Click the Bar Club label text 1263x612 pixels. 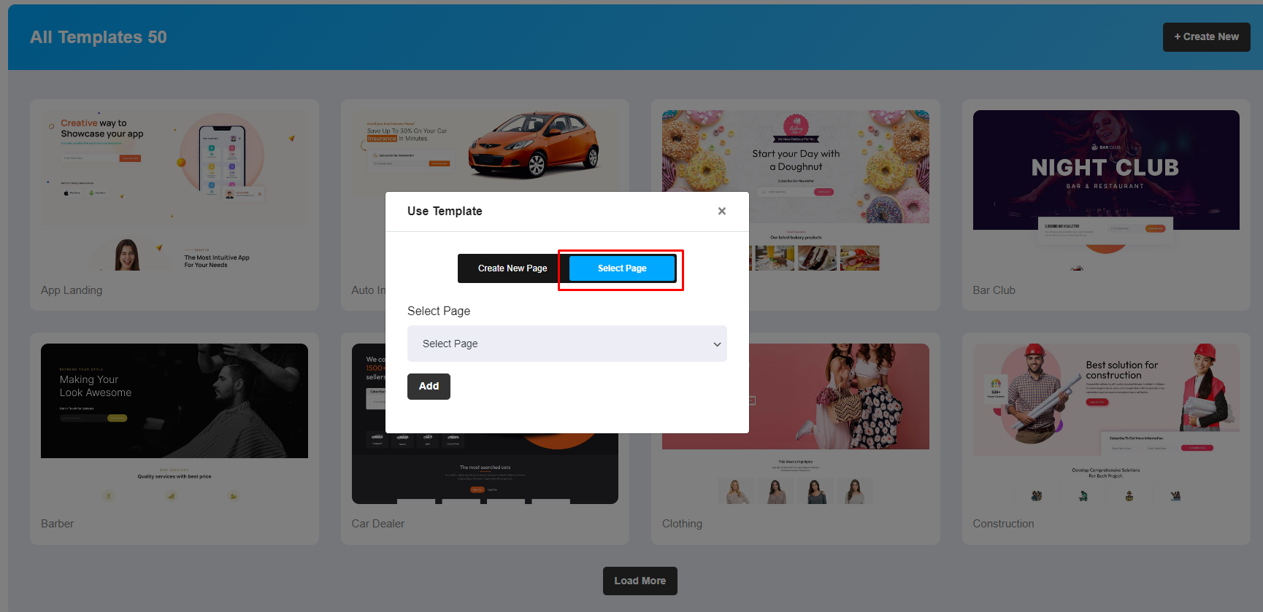click(994, 290)
